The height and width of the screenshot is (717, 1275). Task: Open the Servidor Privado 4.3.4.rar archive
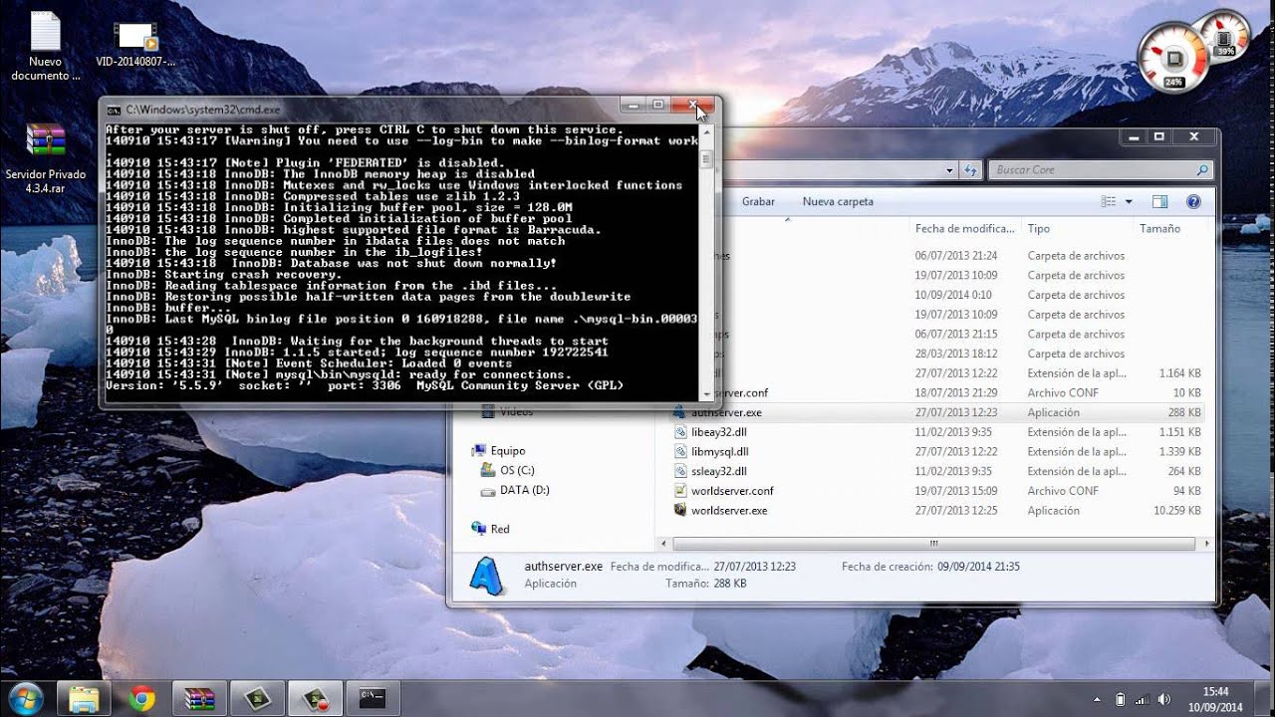tap(46, 159)
